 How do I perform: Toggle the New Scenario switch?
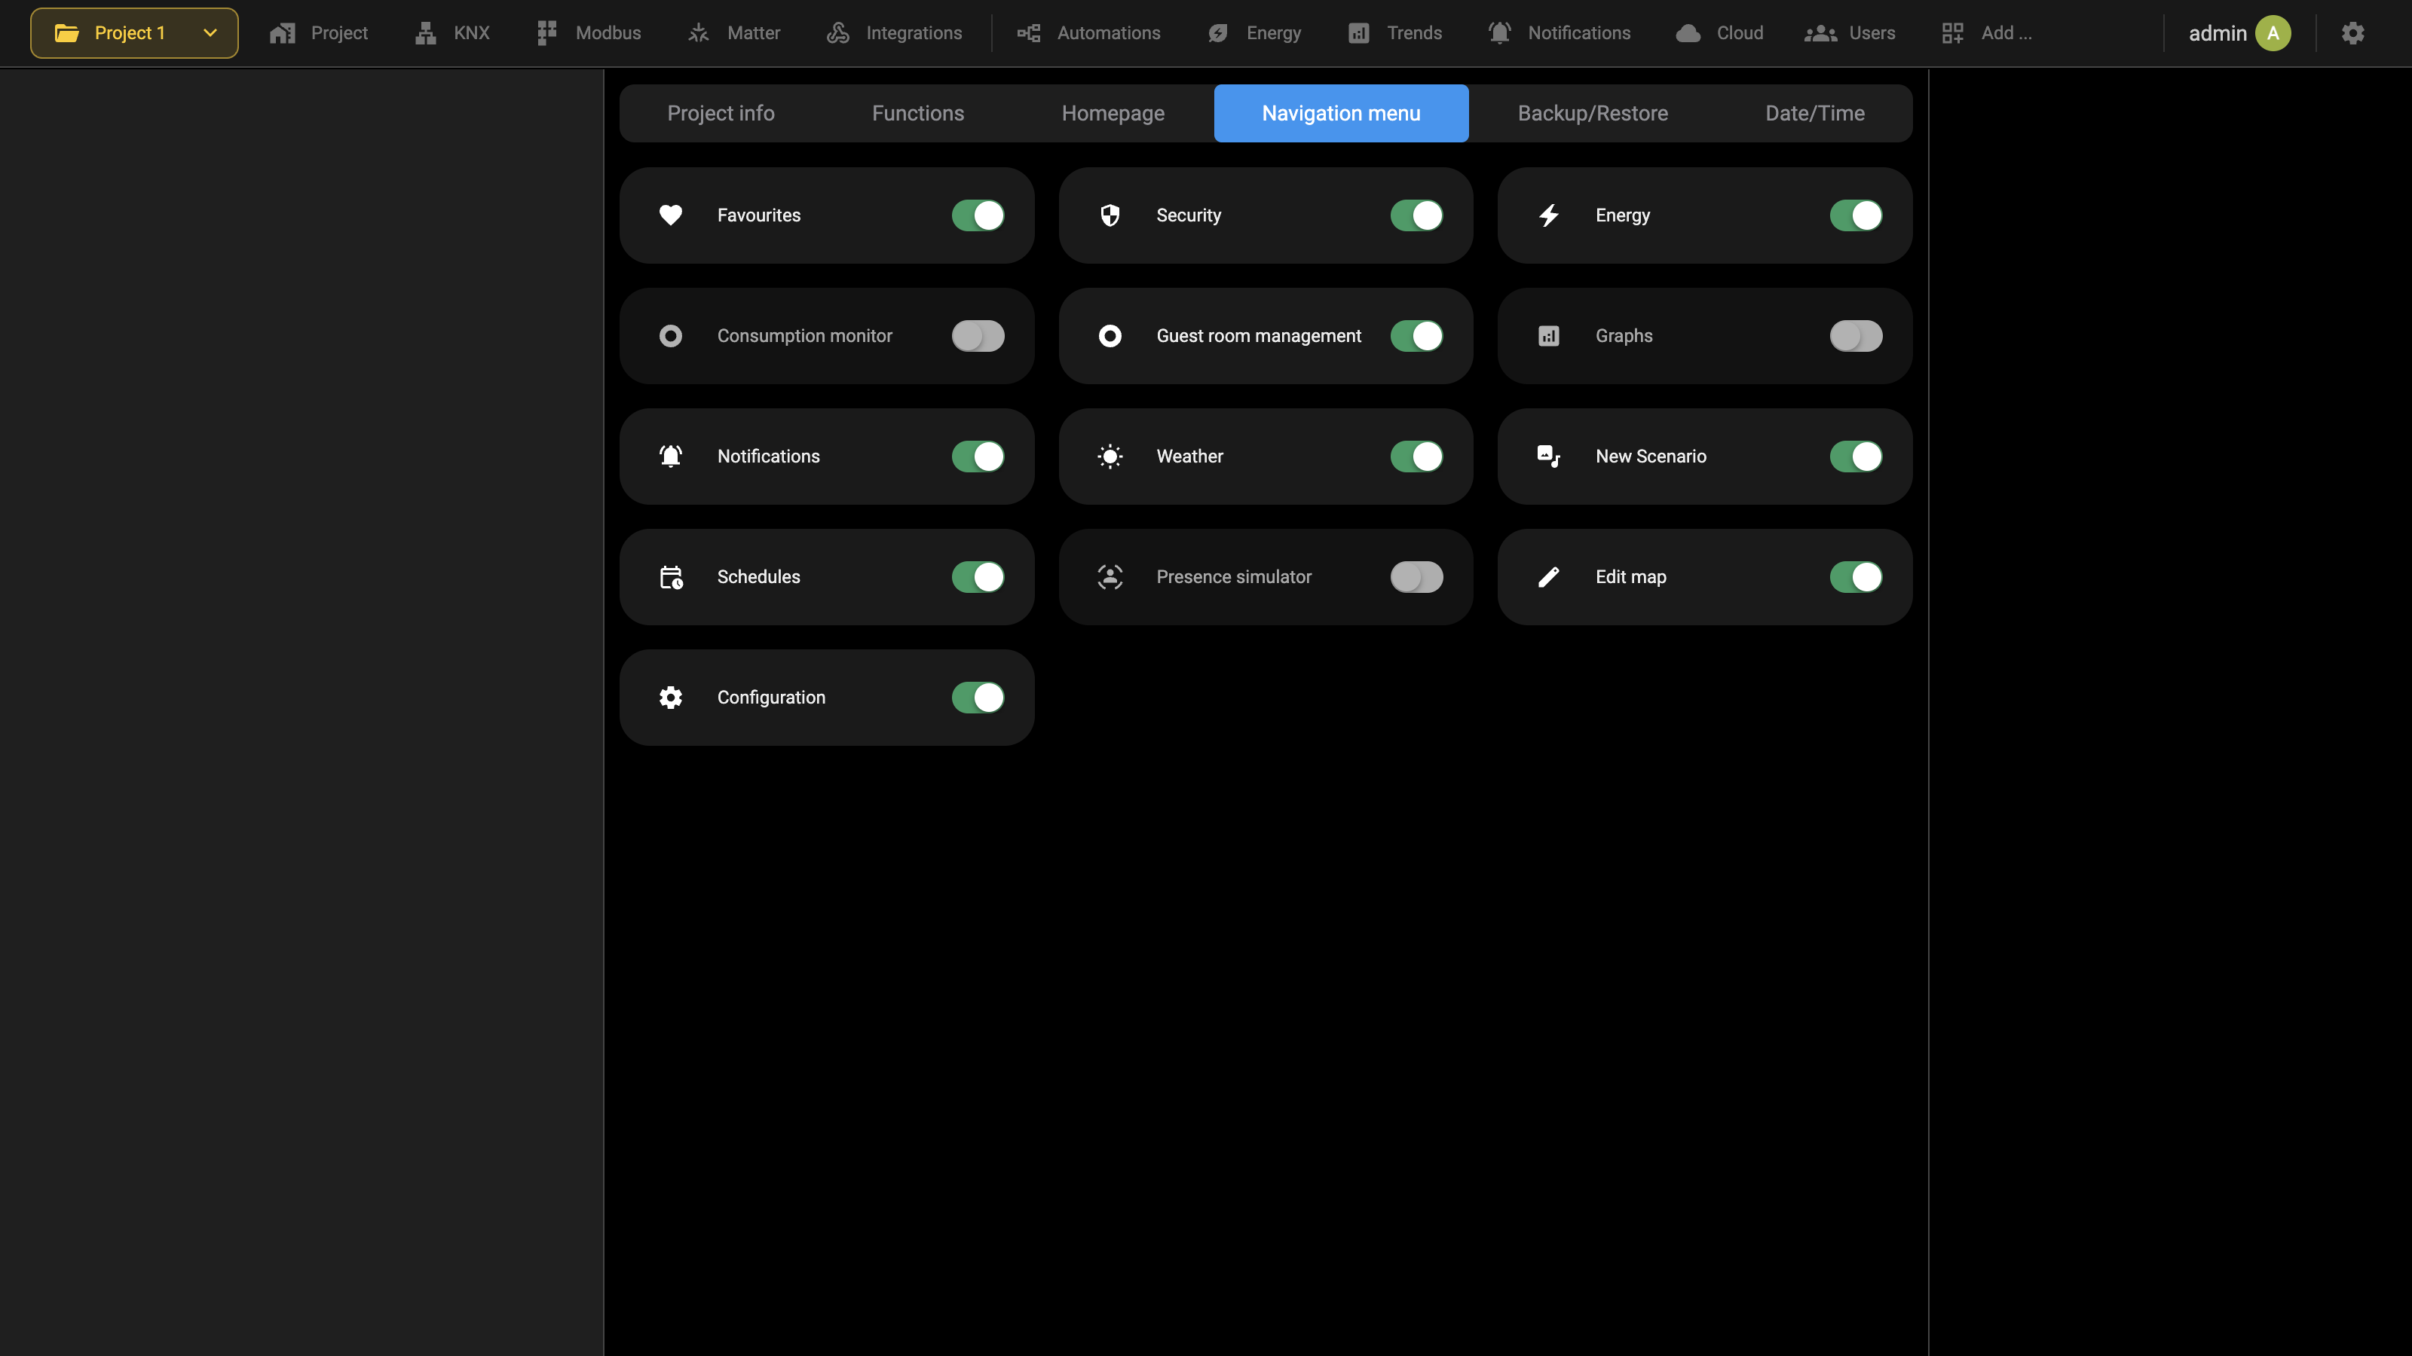coord(1856,457)
